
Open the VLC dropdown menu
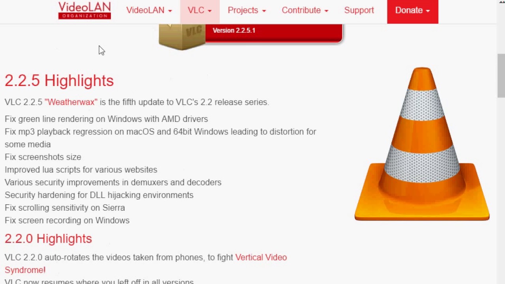click(200, 10)
